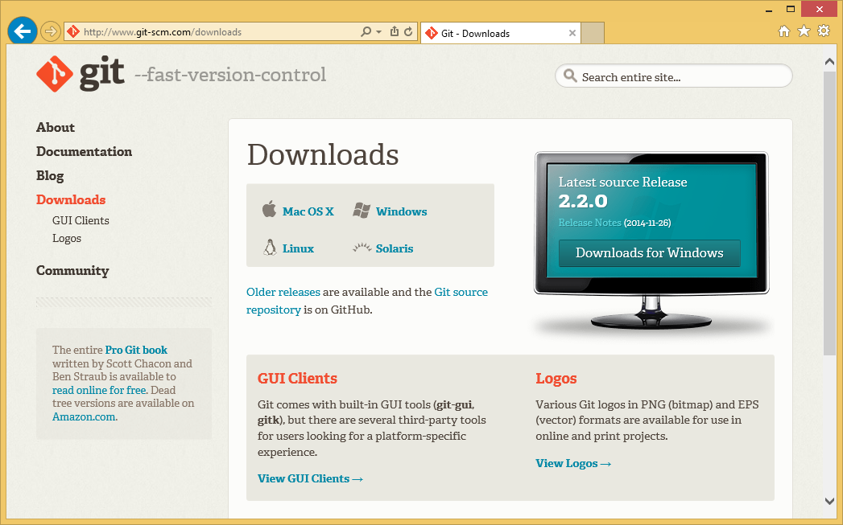Choose the Mac OS X download link
Screen dimensions: 843x525
click(308, 211)
